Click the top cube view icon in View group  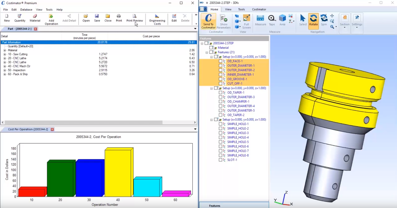(237, 16)
